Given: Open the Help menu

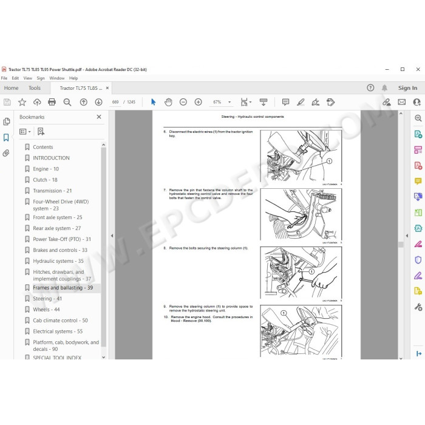Looking at the screenshot, I should [73, 78].
